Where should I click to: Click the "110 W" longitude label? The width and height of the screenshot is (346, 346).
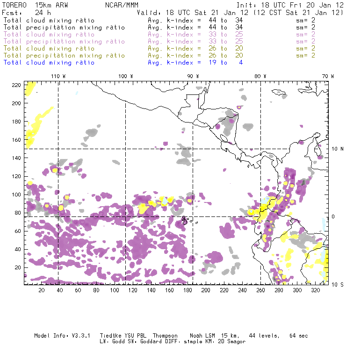(58, 76)
